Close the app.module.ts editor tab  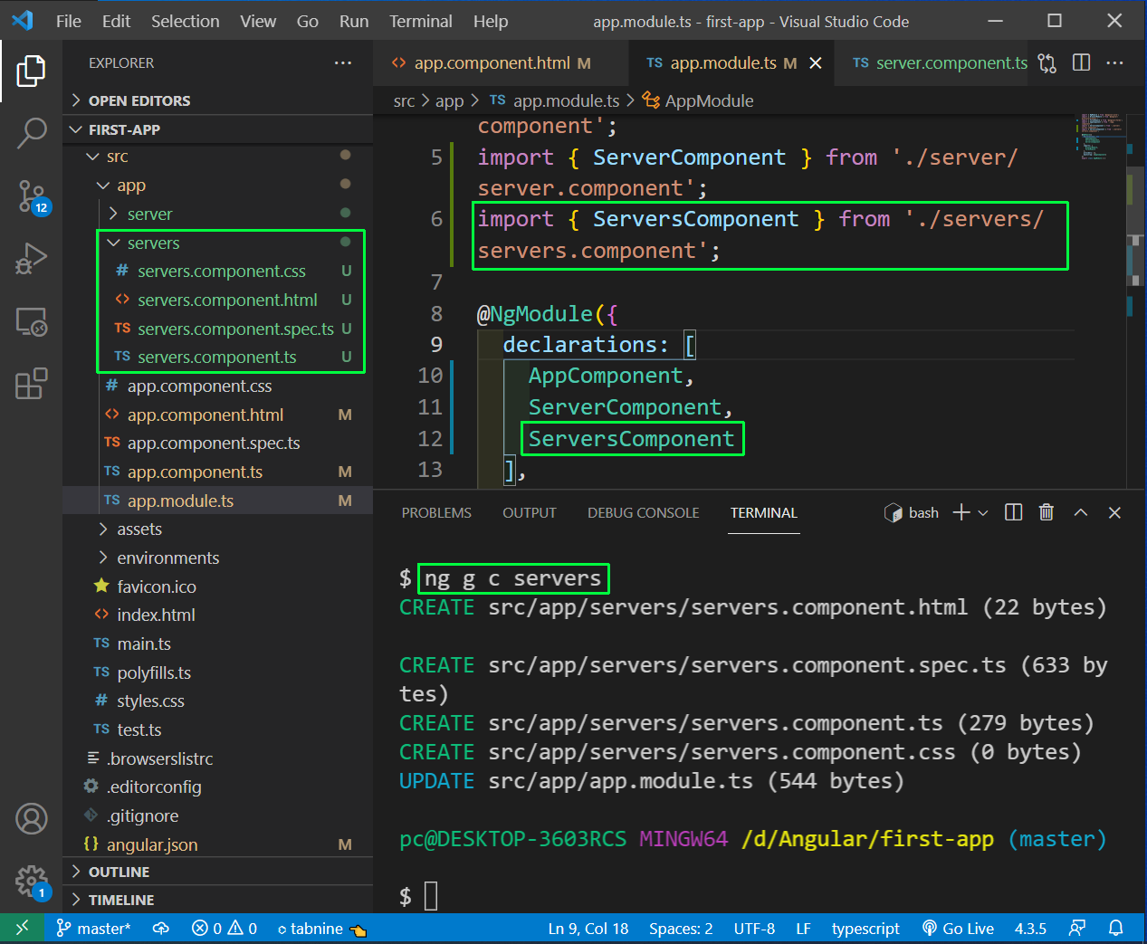[x=815, y=62]
